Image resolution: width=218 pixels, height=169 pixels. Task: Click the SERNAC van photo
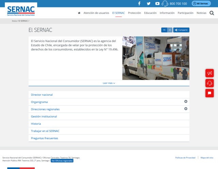[x=156, y=58]
